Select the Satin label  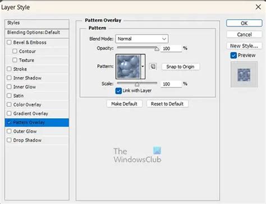coord(19,96)
